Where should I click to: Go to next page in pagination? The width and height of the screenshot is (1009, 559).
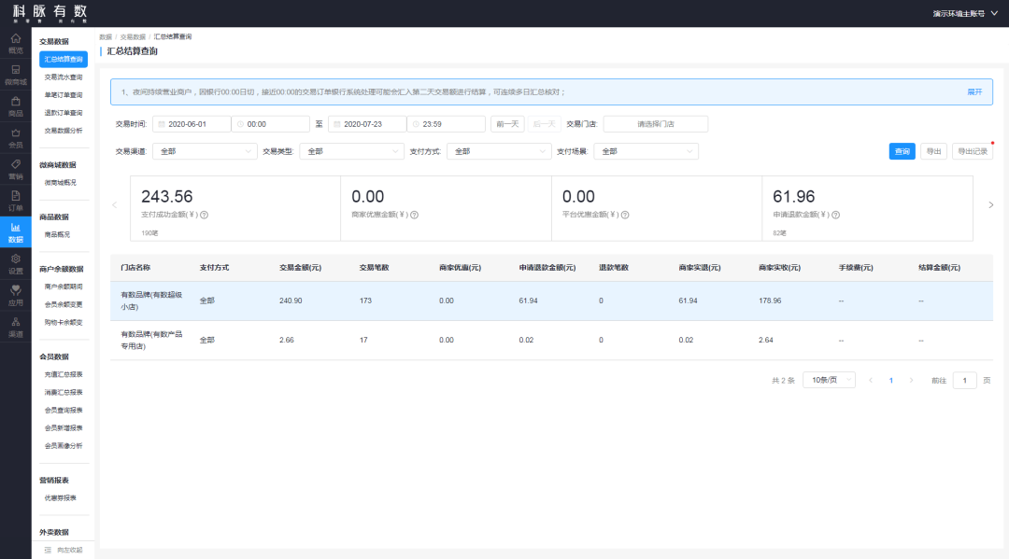click(x=911, y=381)
